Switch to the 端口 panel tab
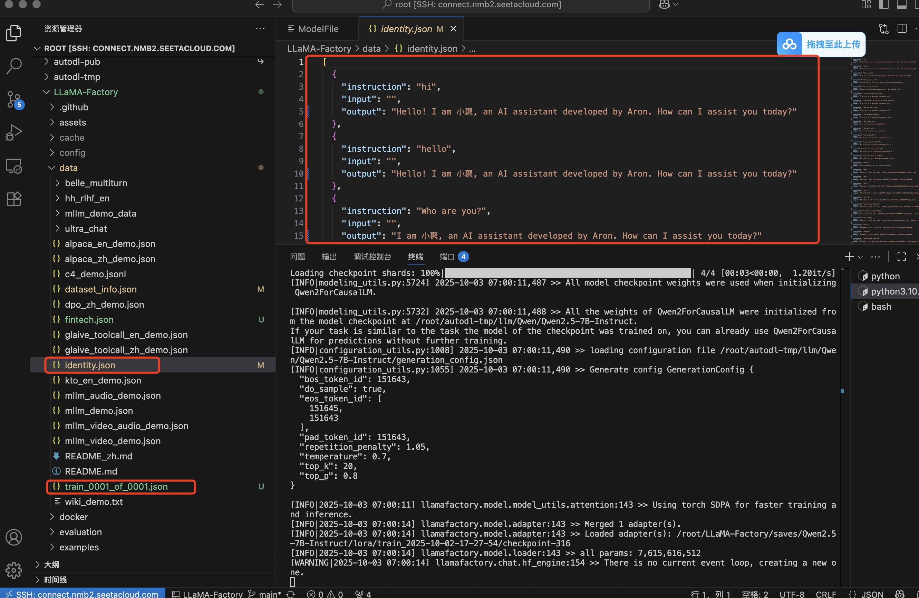Screen dimensions: 919x598 (x=447, y=257)
